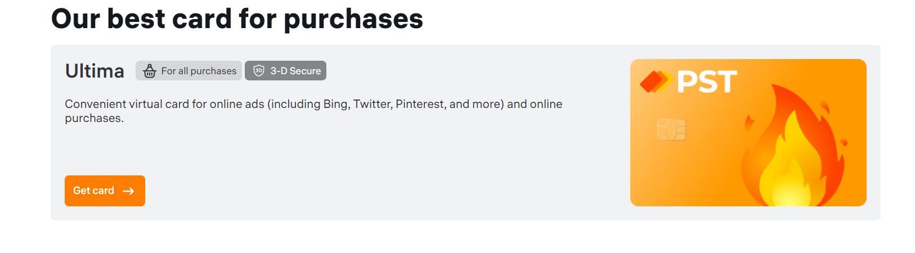
Task: Click the word Twitter in the description
Action: point(372,104)
